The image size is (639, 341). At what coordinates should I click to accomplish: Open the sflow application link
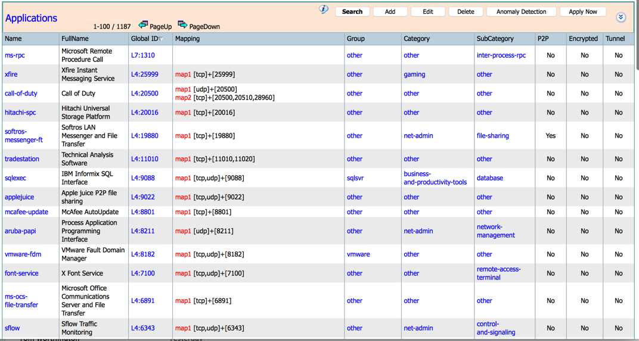pos(13,328)
